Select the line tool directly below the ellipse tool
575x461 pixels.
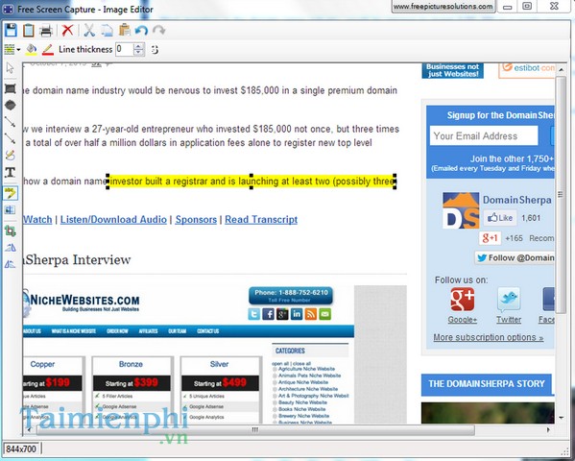(x=10, y=121)
